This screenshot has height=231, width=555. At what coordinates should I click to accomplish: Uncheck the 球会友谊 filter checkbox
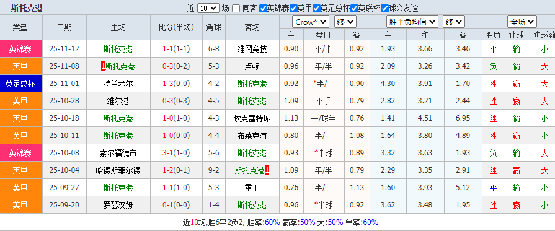coord(384,9)
